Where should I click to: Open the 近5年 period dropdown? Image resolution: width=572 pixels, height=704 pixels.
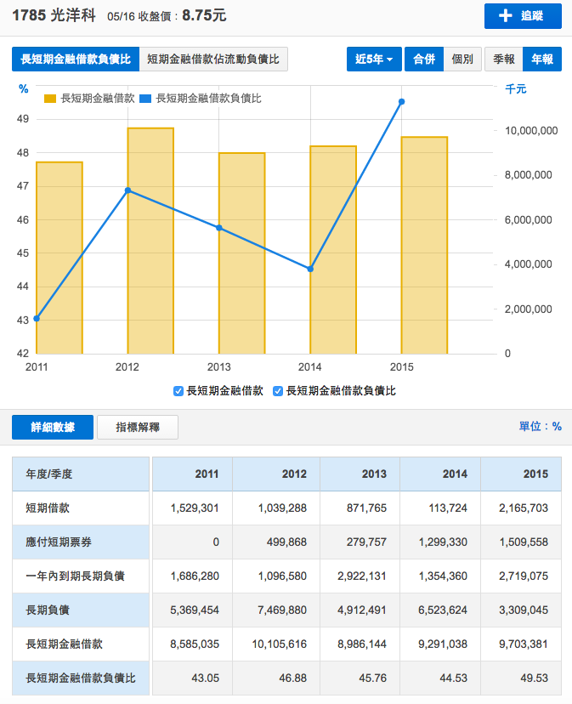374,59
